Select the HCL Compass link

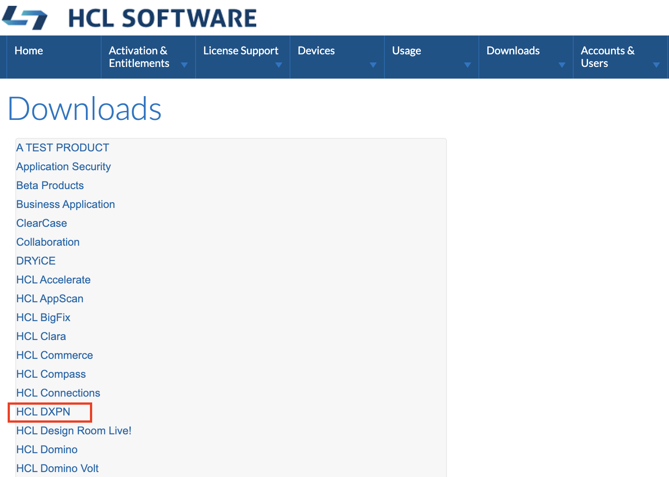(51, 374)
